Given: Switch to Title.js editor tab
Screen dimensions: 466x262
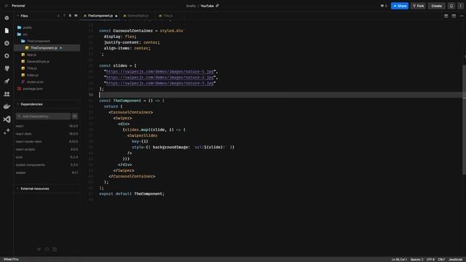Looking at the screenshot, I should (167, 16).
